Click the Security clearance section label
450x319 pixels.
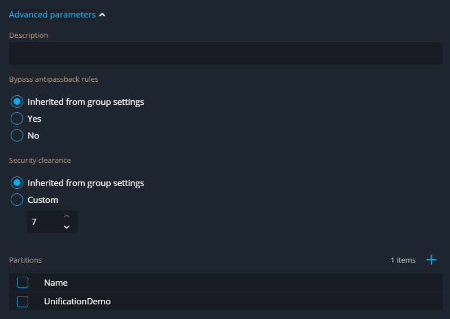(x=40, y=161)
